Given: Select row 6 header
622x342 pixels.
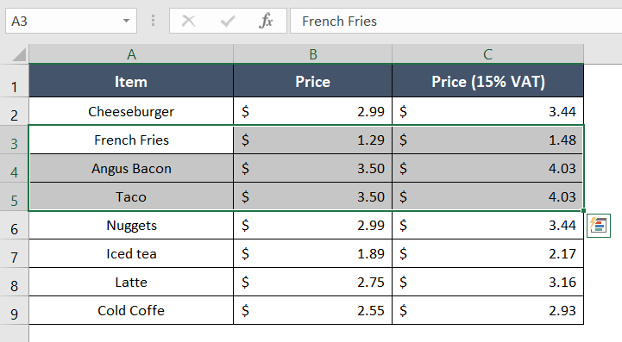Looking at the screenshot, I should click(x=15, y=226).
